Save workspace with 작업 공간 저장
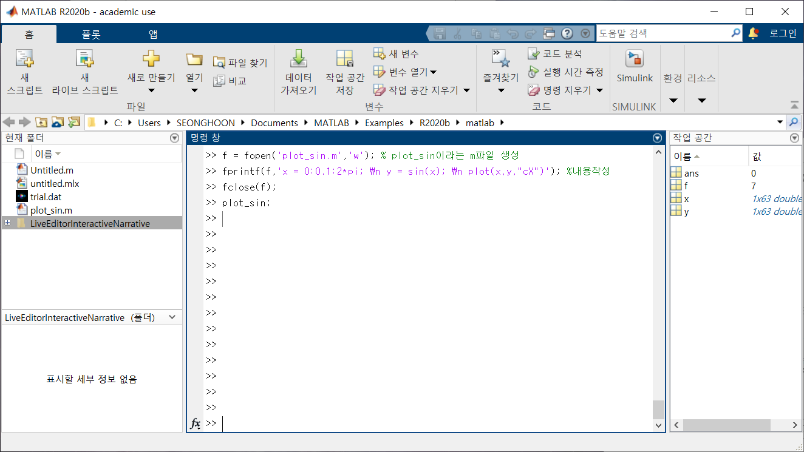Image resolution: width=804 pixels, height=452 pixels. [345, 72]
